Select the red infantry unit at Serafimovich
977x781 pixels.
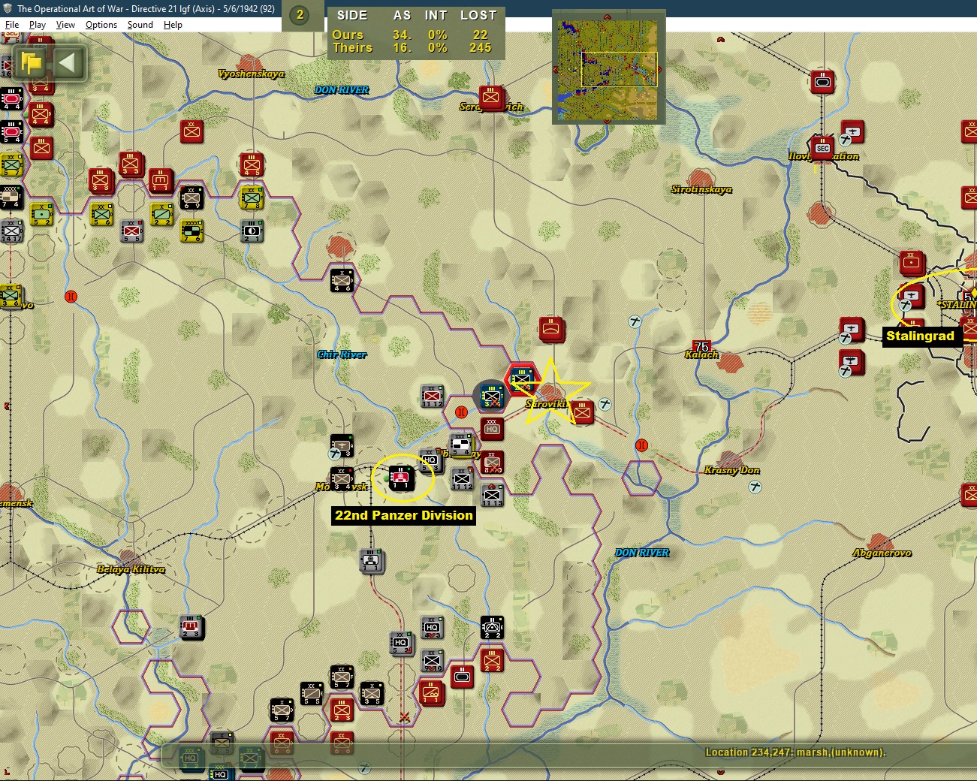pos(491,97)
